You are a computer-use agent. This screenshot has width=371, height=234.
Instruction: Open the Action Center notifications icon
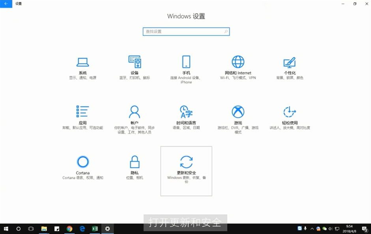pos(365,228)
